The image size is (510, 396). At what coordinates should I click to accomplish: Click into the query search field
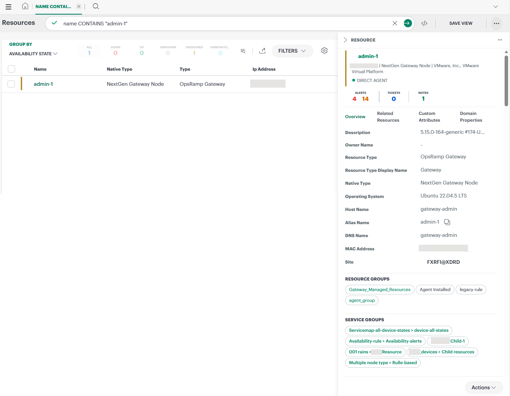point(226,23)
